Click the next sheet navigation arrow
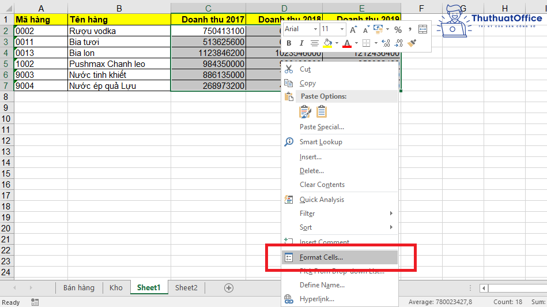547x307 pixels. [x=31, y=288]
